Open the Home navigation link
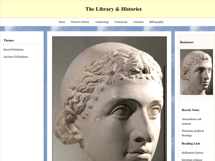The height and width of the screenshot is (161, 215). coord(62,22)
